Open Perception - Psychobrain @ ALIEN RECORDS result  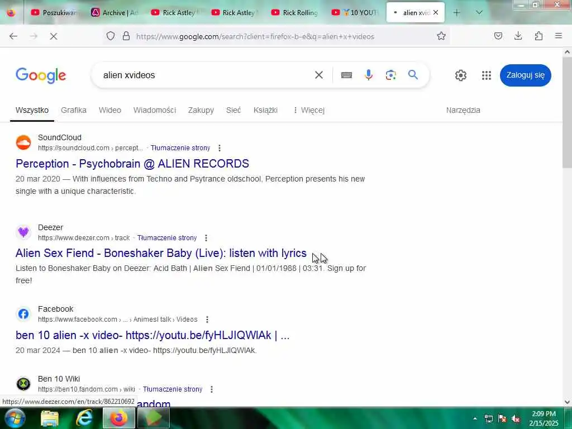(132, 164)
